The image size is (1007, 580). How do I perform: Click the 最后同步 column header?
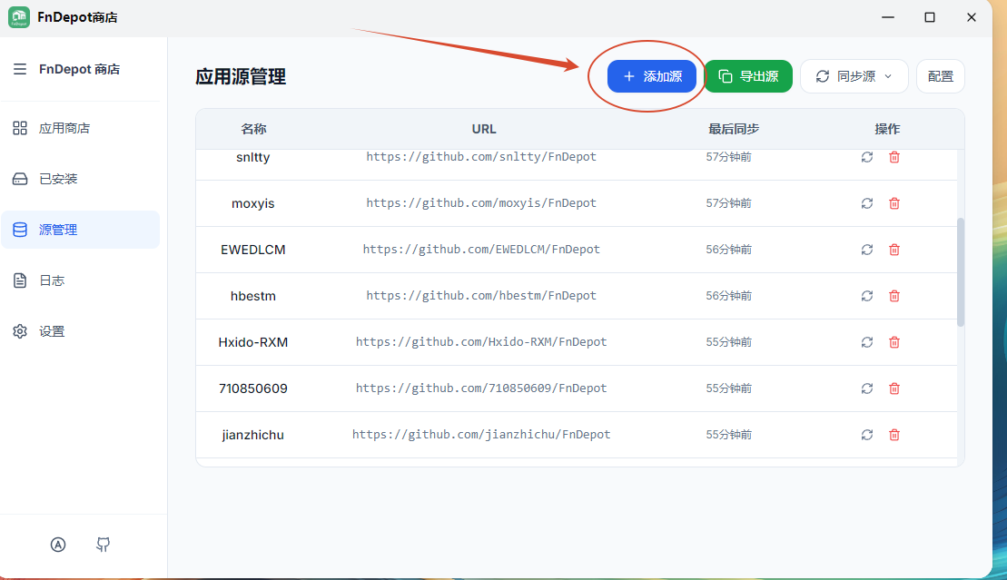(x=734, y=129)
